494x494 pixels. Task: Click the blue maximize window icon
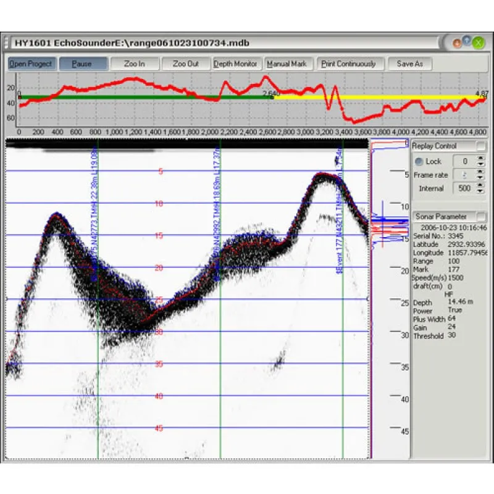click(x=467, y=41)
